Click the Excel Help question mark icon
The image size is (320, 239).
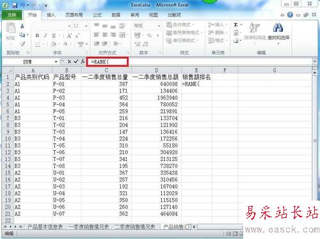coord(290,15)
